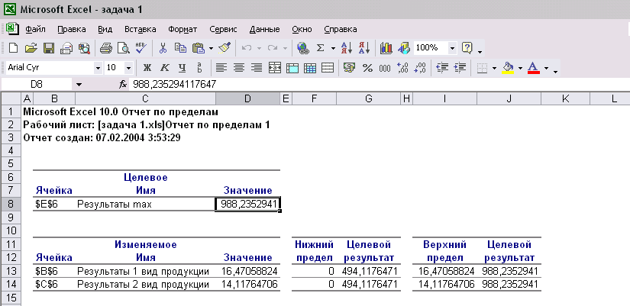Open the Arial Cyr font dropdown
Viewport: 630px width, 306px height.
click(98, 68)
